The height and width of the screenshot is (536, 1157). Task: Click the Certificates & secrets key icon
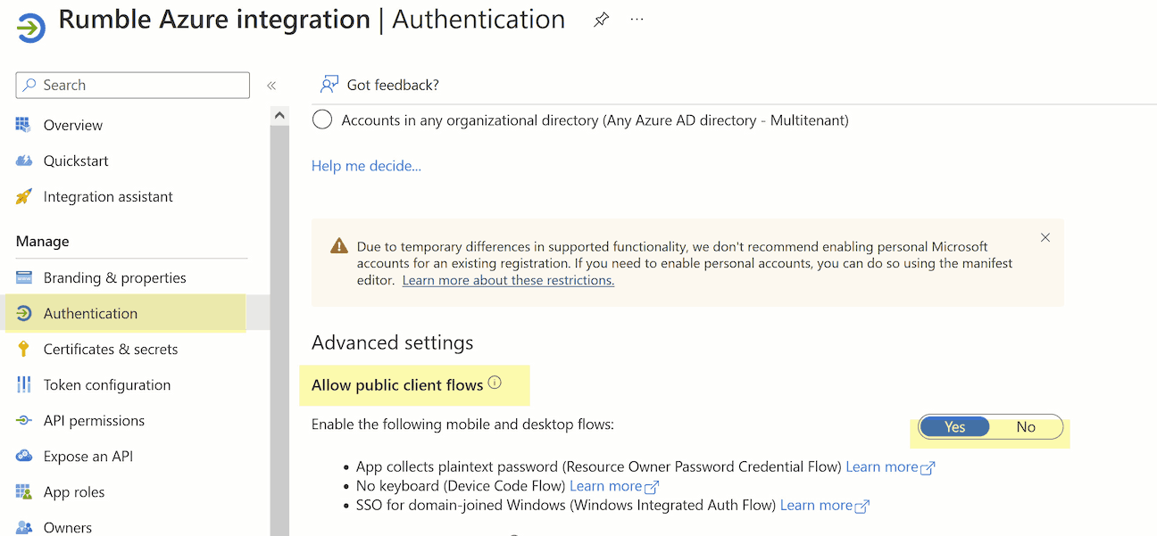tap(24, 349)
